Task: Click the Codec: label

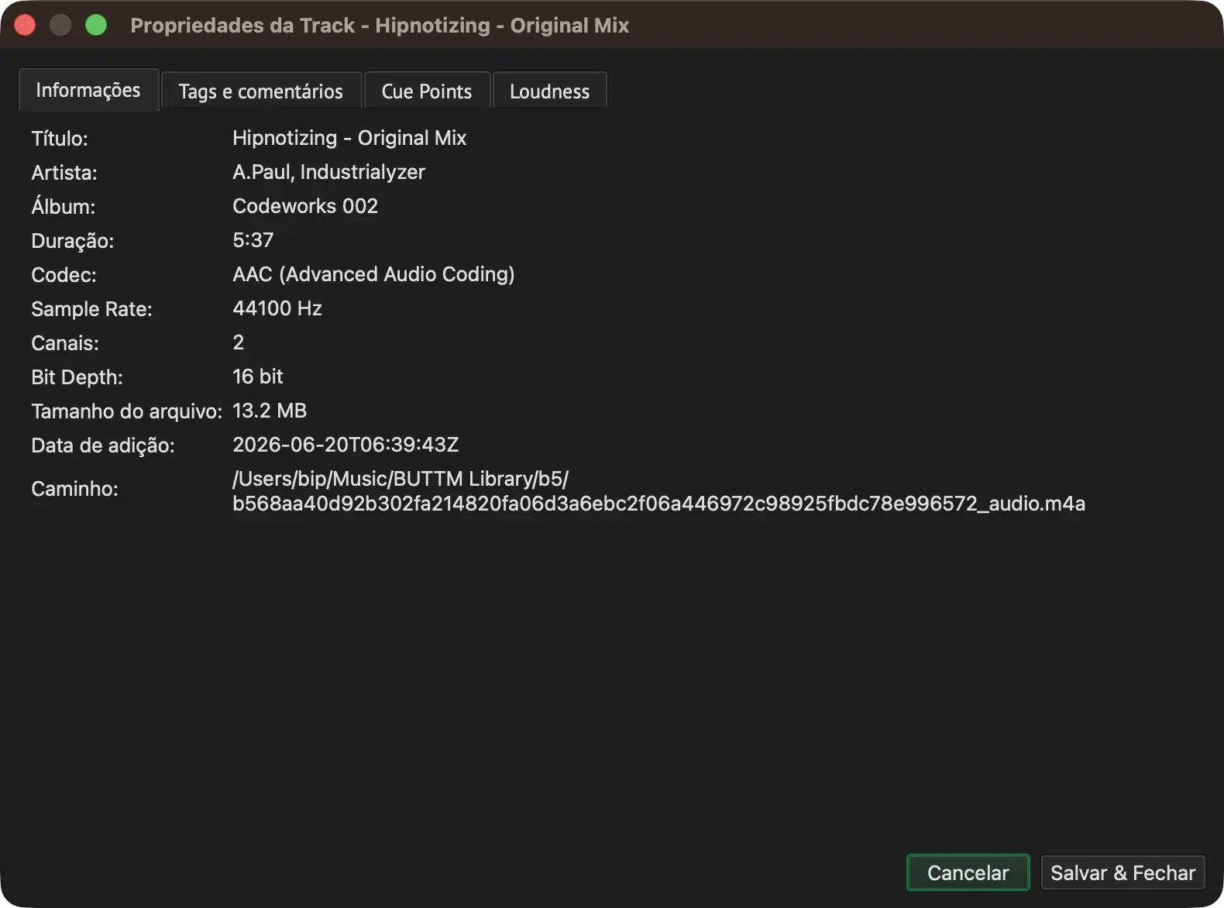Action: pyautogui.click(x=64, y=275)
